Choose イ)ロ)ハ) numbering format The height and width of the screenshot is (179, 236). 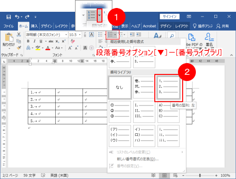coord(144,136)
